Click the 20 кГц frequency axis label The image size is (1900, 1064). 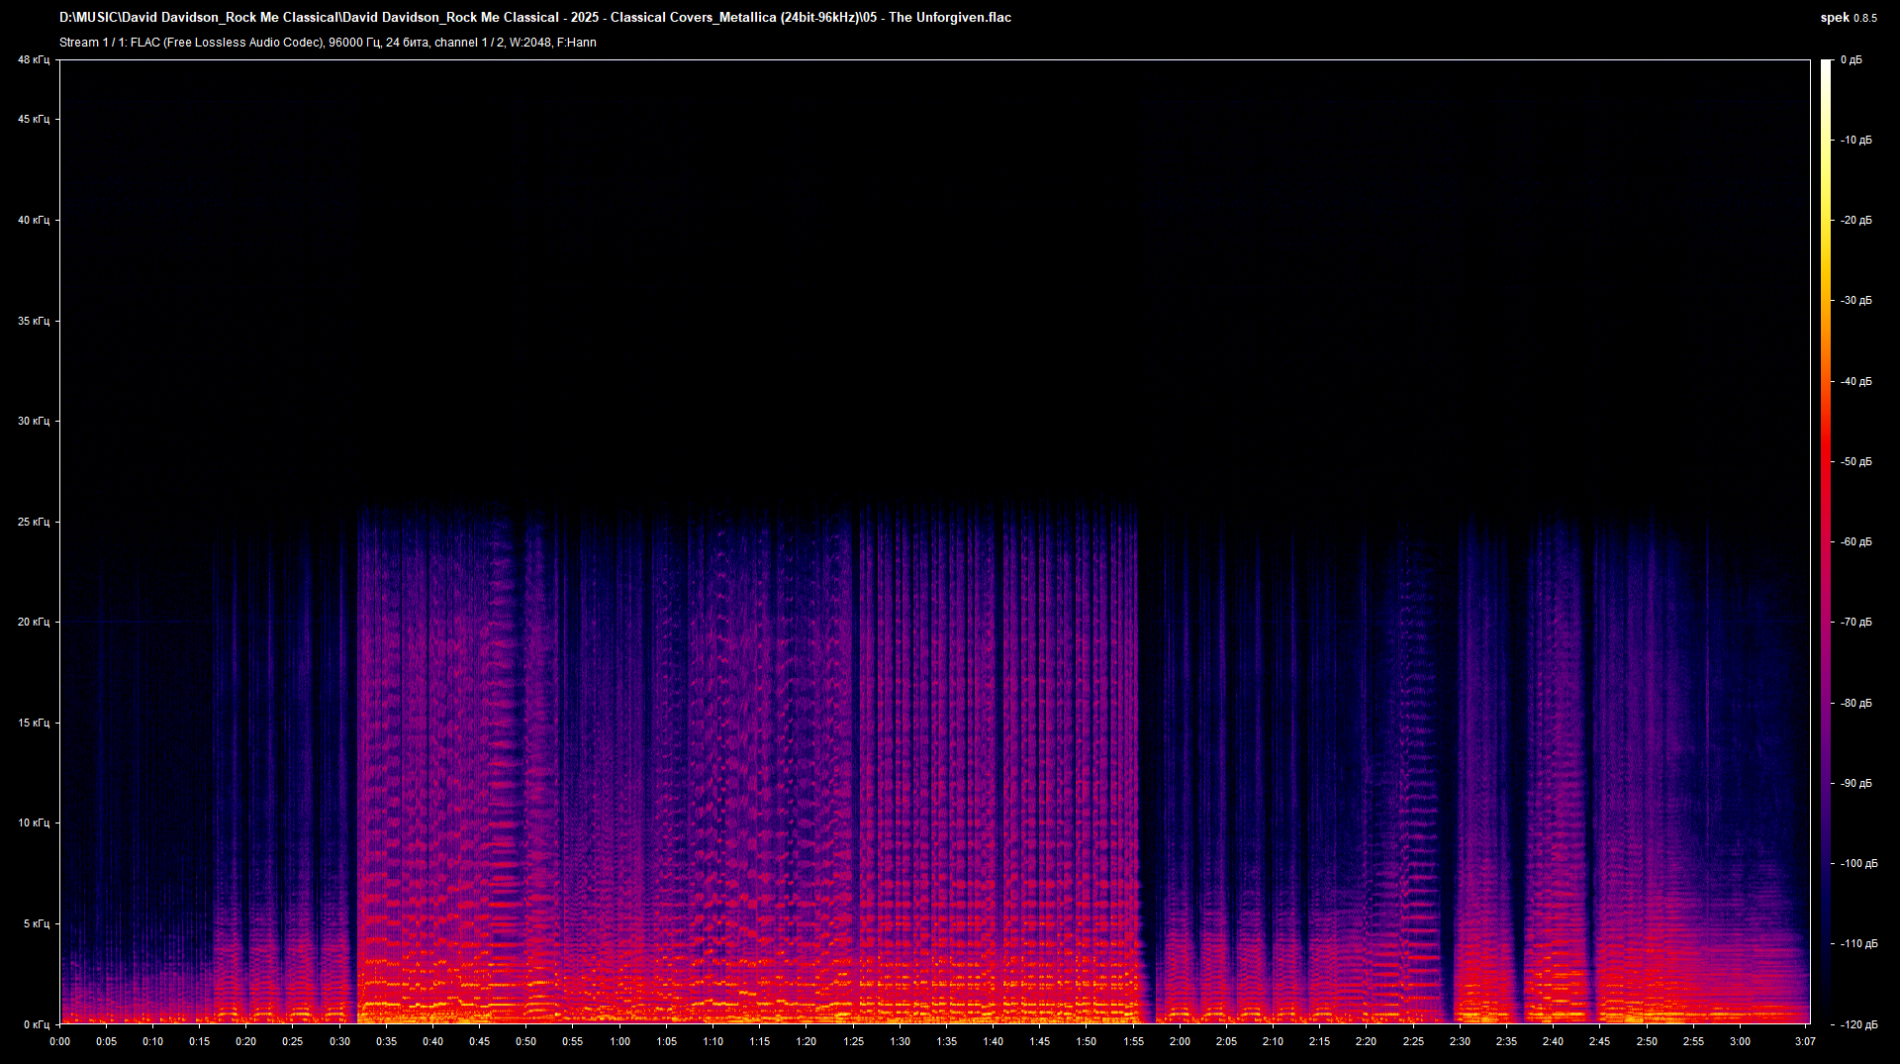tap(34, 623)
